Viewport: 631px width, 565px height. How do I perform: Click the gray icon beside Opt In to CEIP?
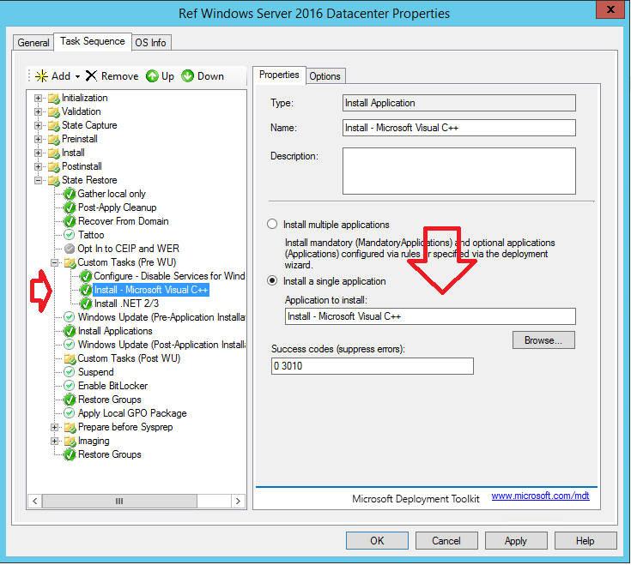pyautogui.click(x=70, y=249)
